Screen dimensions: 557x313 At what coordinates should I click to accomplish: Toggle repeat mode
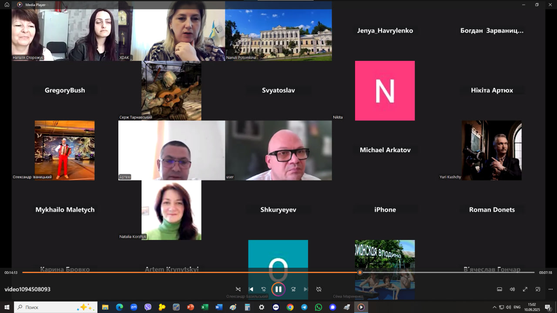tap(319, 289)
